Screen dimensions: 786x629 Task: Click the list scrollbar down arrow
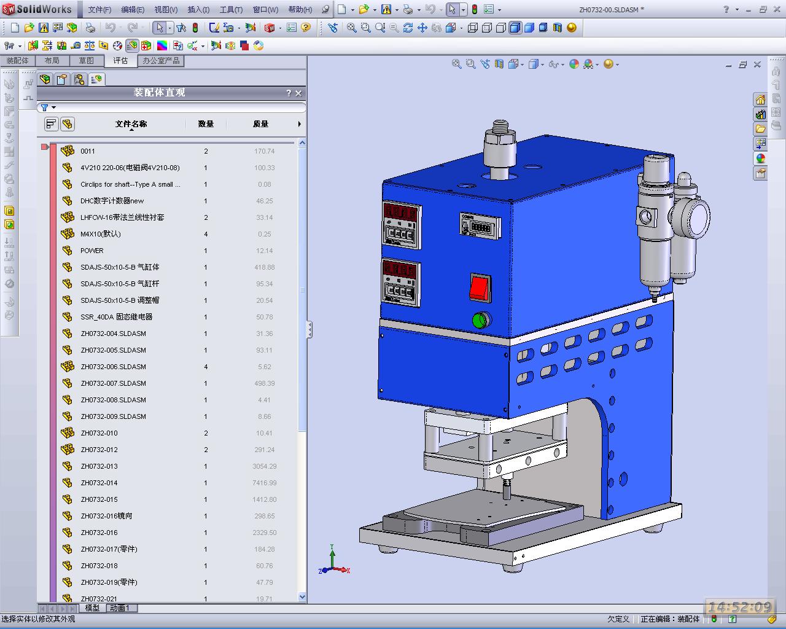[302, 596]
